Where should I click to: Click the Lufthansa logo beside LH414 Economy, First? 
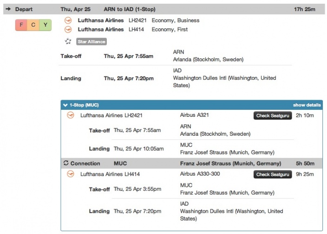tap(68, 29)
